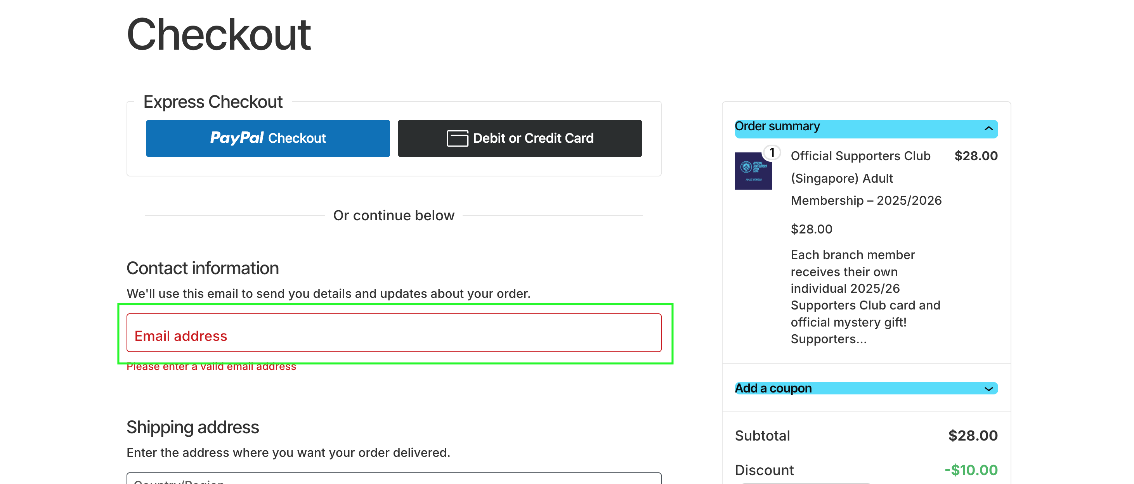This screenshot has width=1134, height=484.
Task: Click the -$10.00 discount amount
Action: click(971, 470)
